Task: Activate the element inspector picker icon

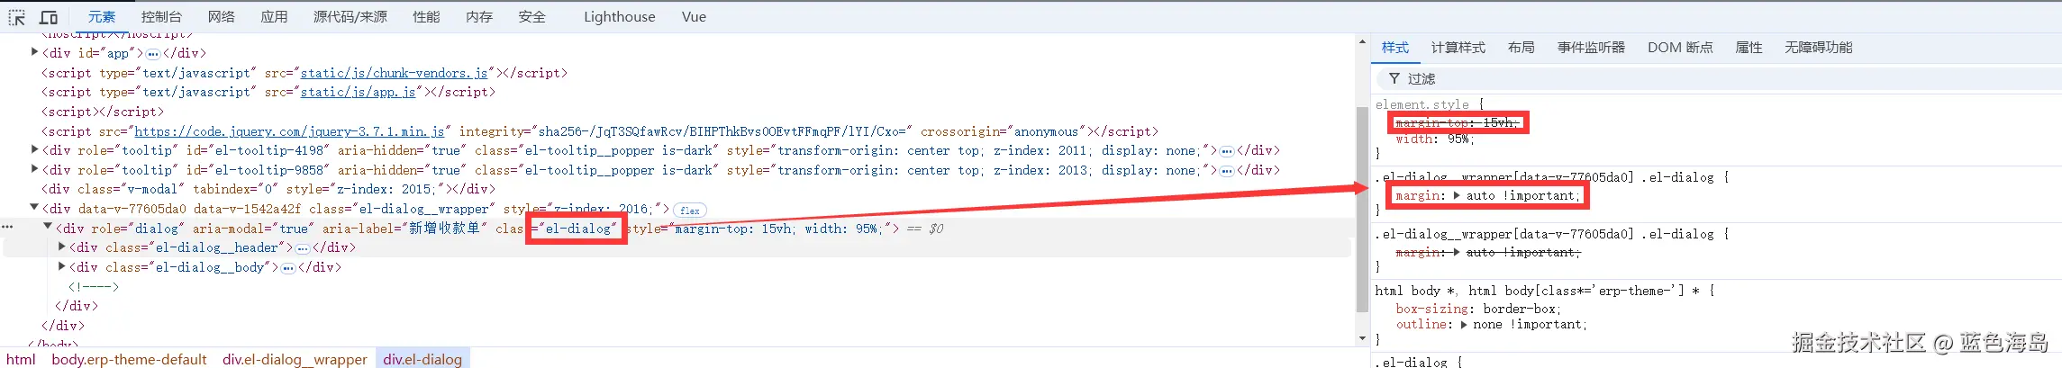Action: [x=17, y=17]
